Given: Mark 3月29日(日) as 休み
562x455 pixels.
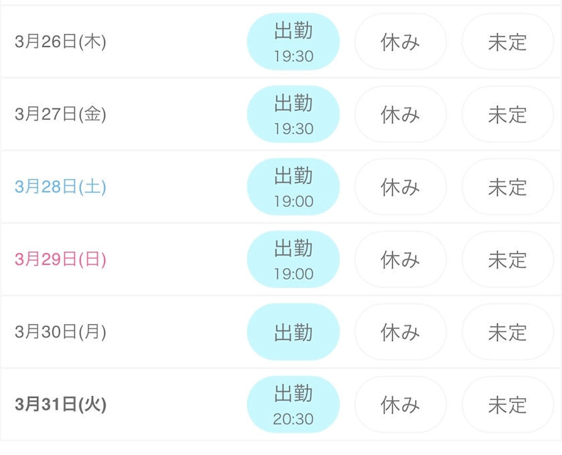Looking at the screenshot, I should coord(400,259).
